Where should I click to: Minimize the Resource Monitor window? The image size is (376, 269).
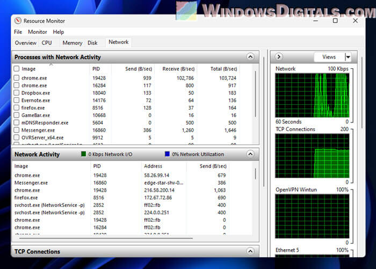[316, 20]
